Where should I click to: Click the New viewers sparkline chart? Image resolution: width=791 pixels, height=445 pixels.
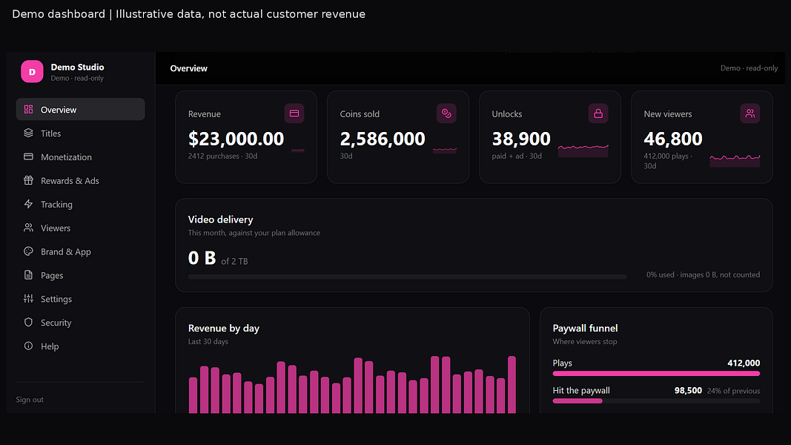click(x=735, y=160)
